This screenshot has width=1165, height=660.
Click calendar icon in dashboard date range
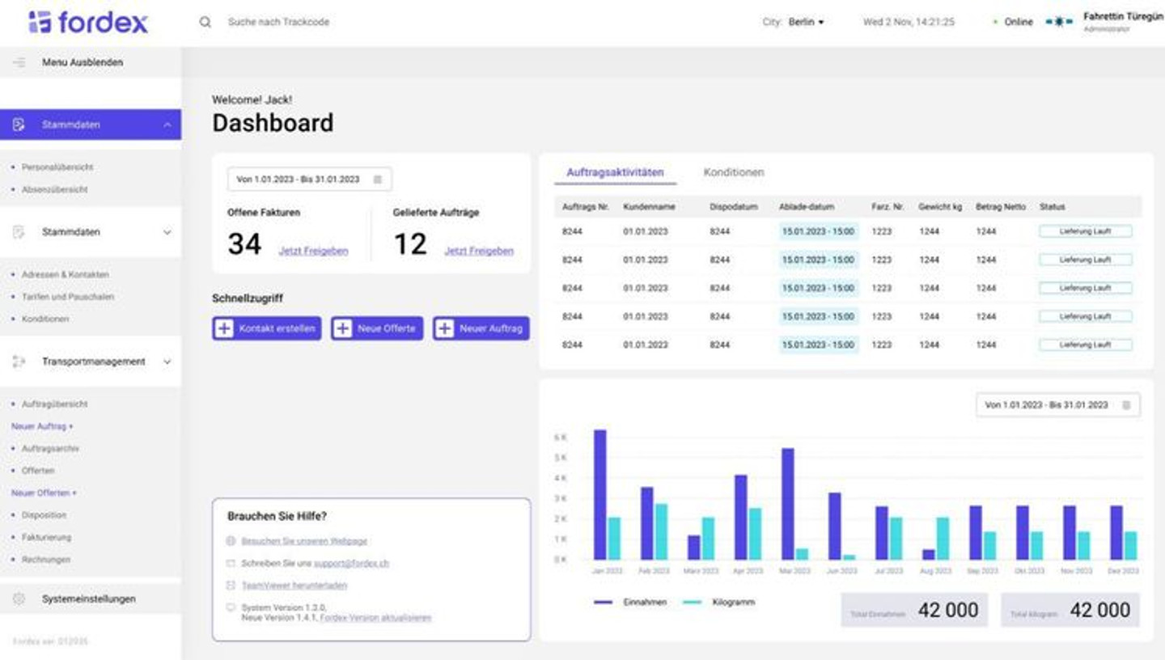[x=378, y=180]
